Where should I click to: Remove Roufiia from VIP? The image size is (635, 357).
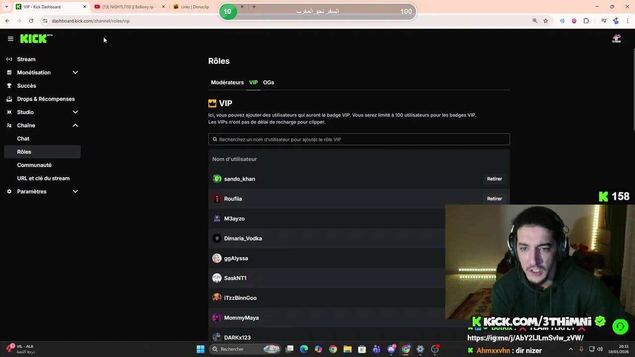[495, 198]
